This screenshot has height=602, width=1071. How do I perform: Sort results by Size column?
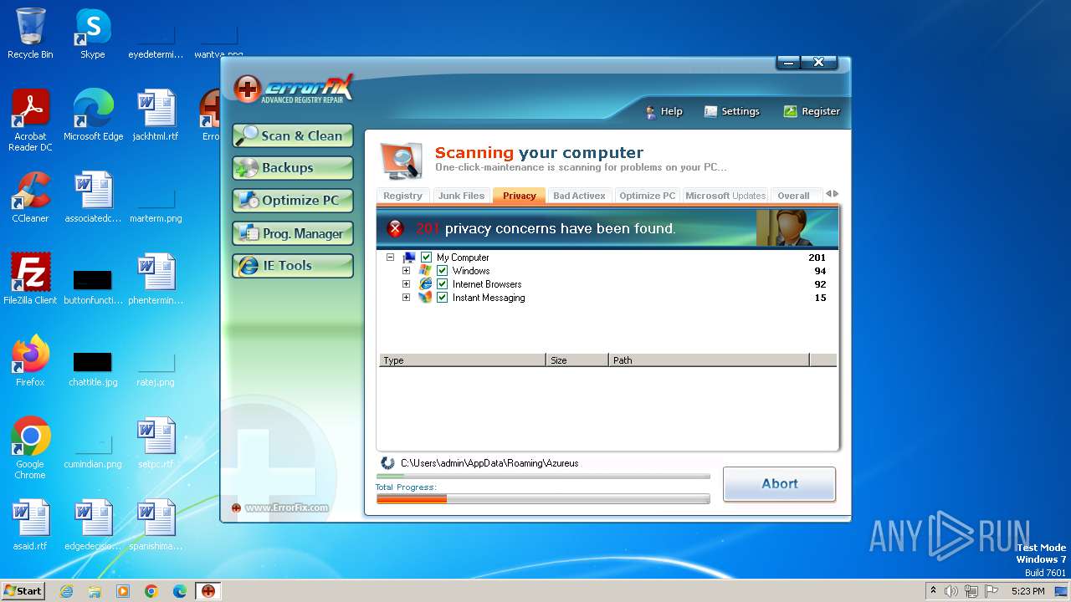pyautogui.click(x=577, y=360)
